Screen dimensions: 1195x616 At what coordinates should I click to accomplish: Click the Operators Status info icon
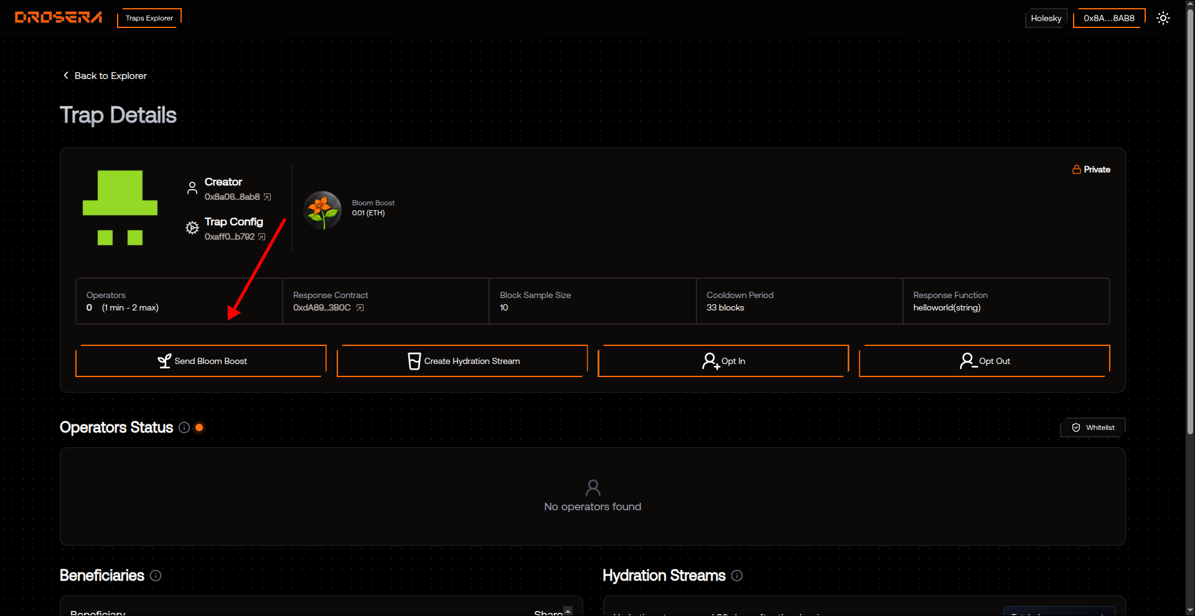[184, 427]
